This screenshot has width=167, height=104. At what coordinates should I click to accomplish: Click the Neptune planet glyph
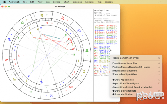pos(41,28)
